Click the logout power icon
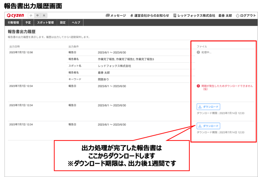The height and width of the screenshot is (177, 258). tap(238, 16)
